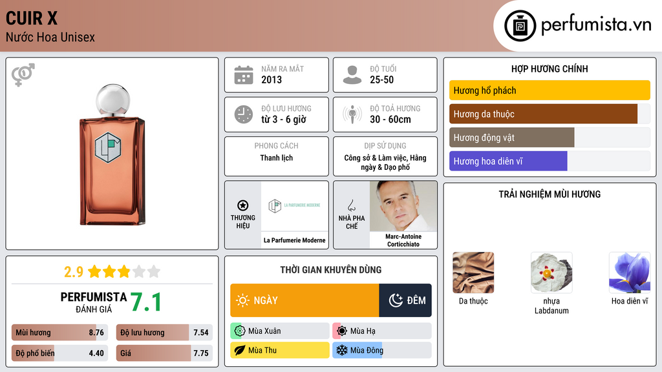Viewport: 662px width, 372px height.
Task: Click the Độ phổ biến 4.40 score bar
Action: point(59,353)
